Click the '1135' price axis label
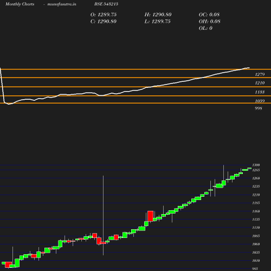This screenshot has height=271, width=271. [x=256, y=220]
